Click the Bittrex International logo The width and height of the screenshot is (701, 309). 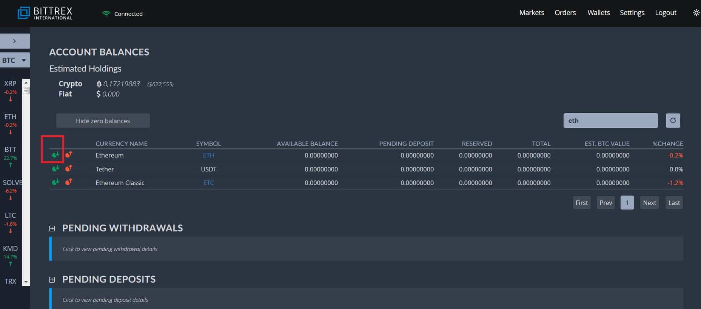tap(45, 13)
